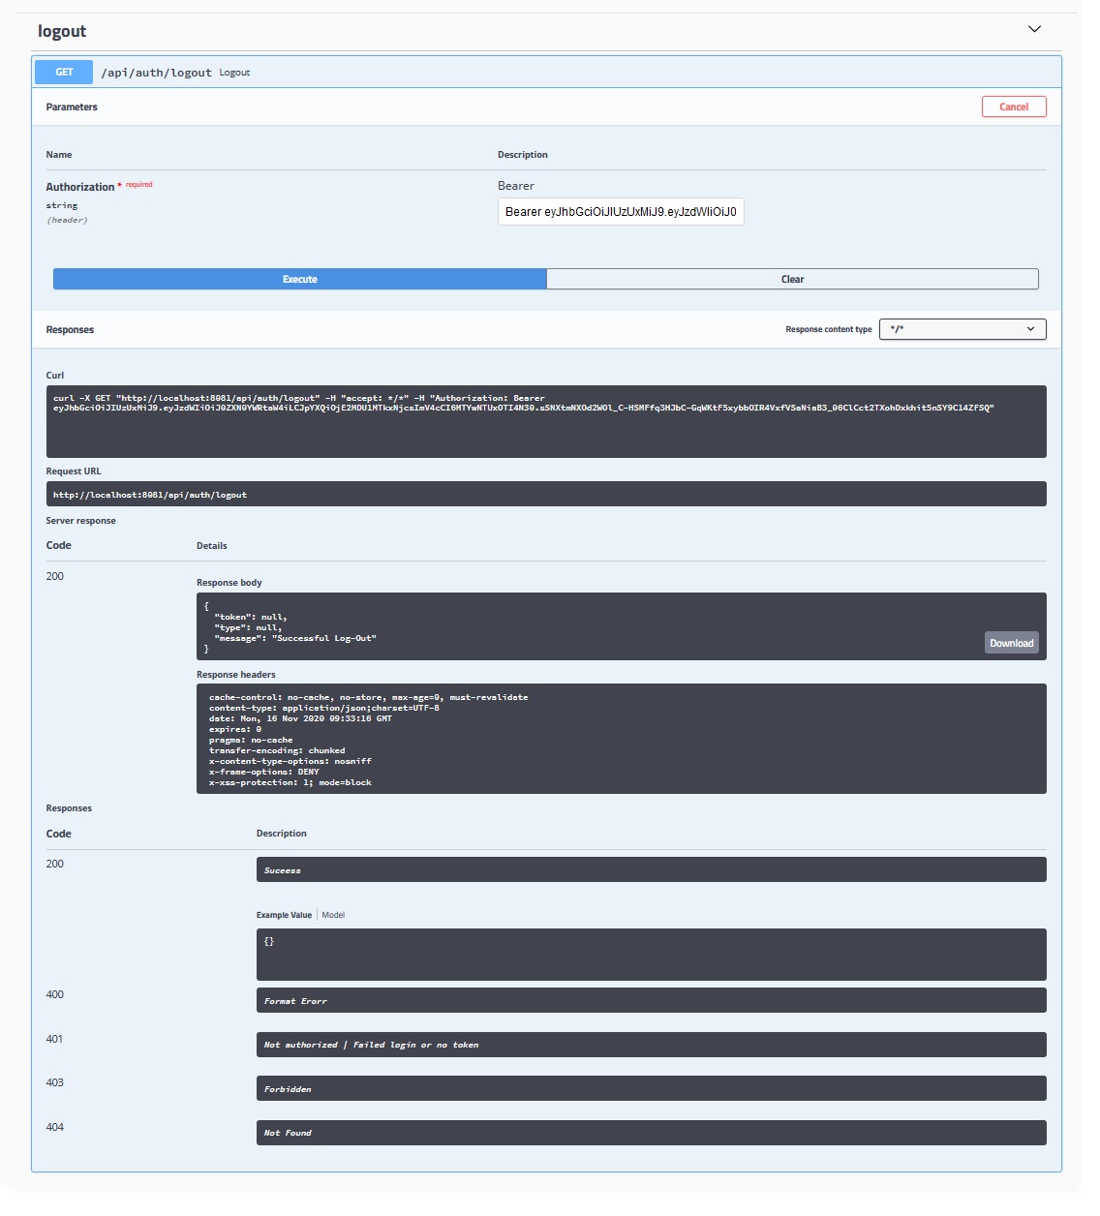The image size is (1100, 1216).
Task: Click the 400 Format Erorr response description
Action: click(x=651, y=1000)
